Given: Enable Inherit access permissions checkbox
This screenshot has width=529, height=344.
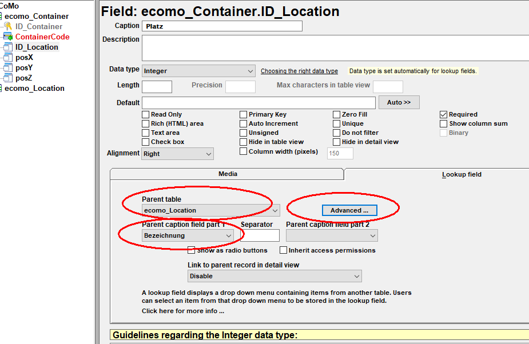Looking at the screenshot, I should pyautogui.click(x=284, y=250).
